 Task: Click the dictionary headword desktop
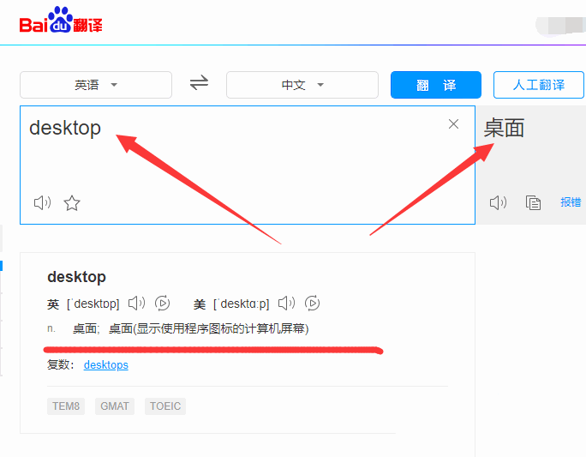[x=76, y=277]
